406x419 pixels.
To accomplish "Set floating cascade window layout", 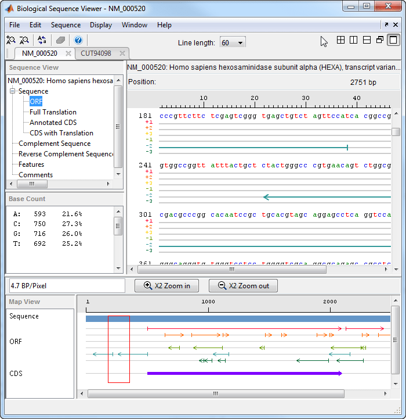I will 380,40.
